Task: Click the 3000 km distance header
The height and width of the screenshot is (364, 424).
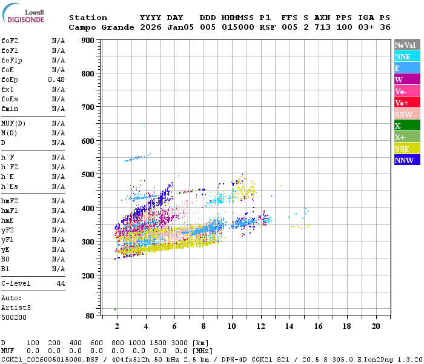Action: [179, 343]
